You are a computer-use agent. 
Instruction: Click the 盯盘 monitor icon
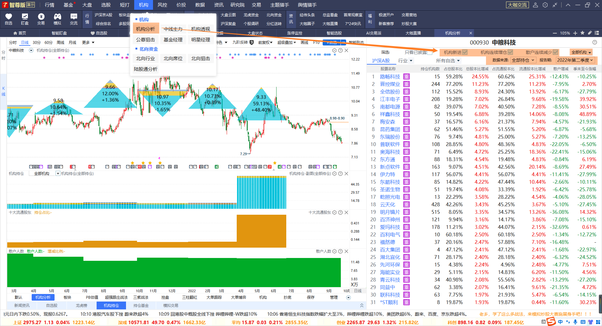[x=25, y=17]
